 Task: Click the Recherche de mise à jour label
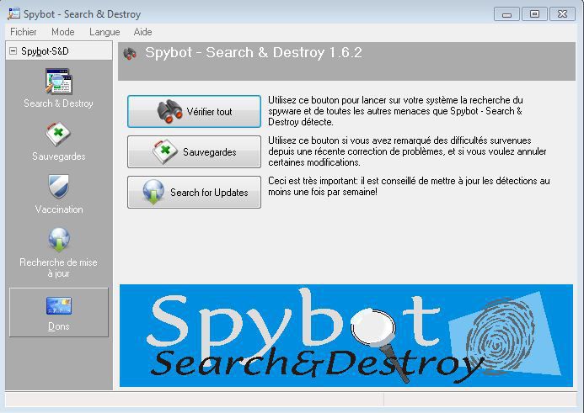coord(58,267)
